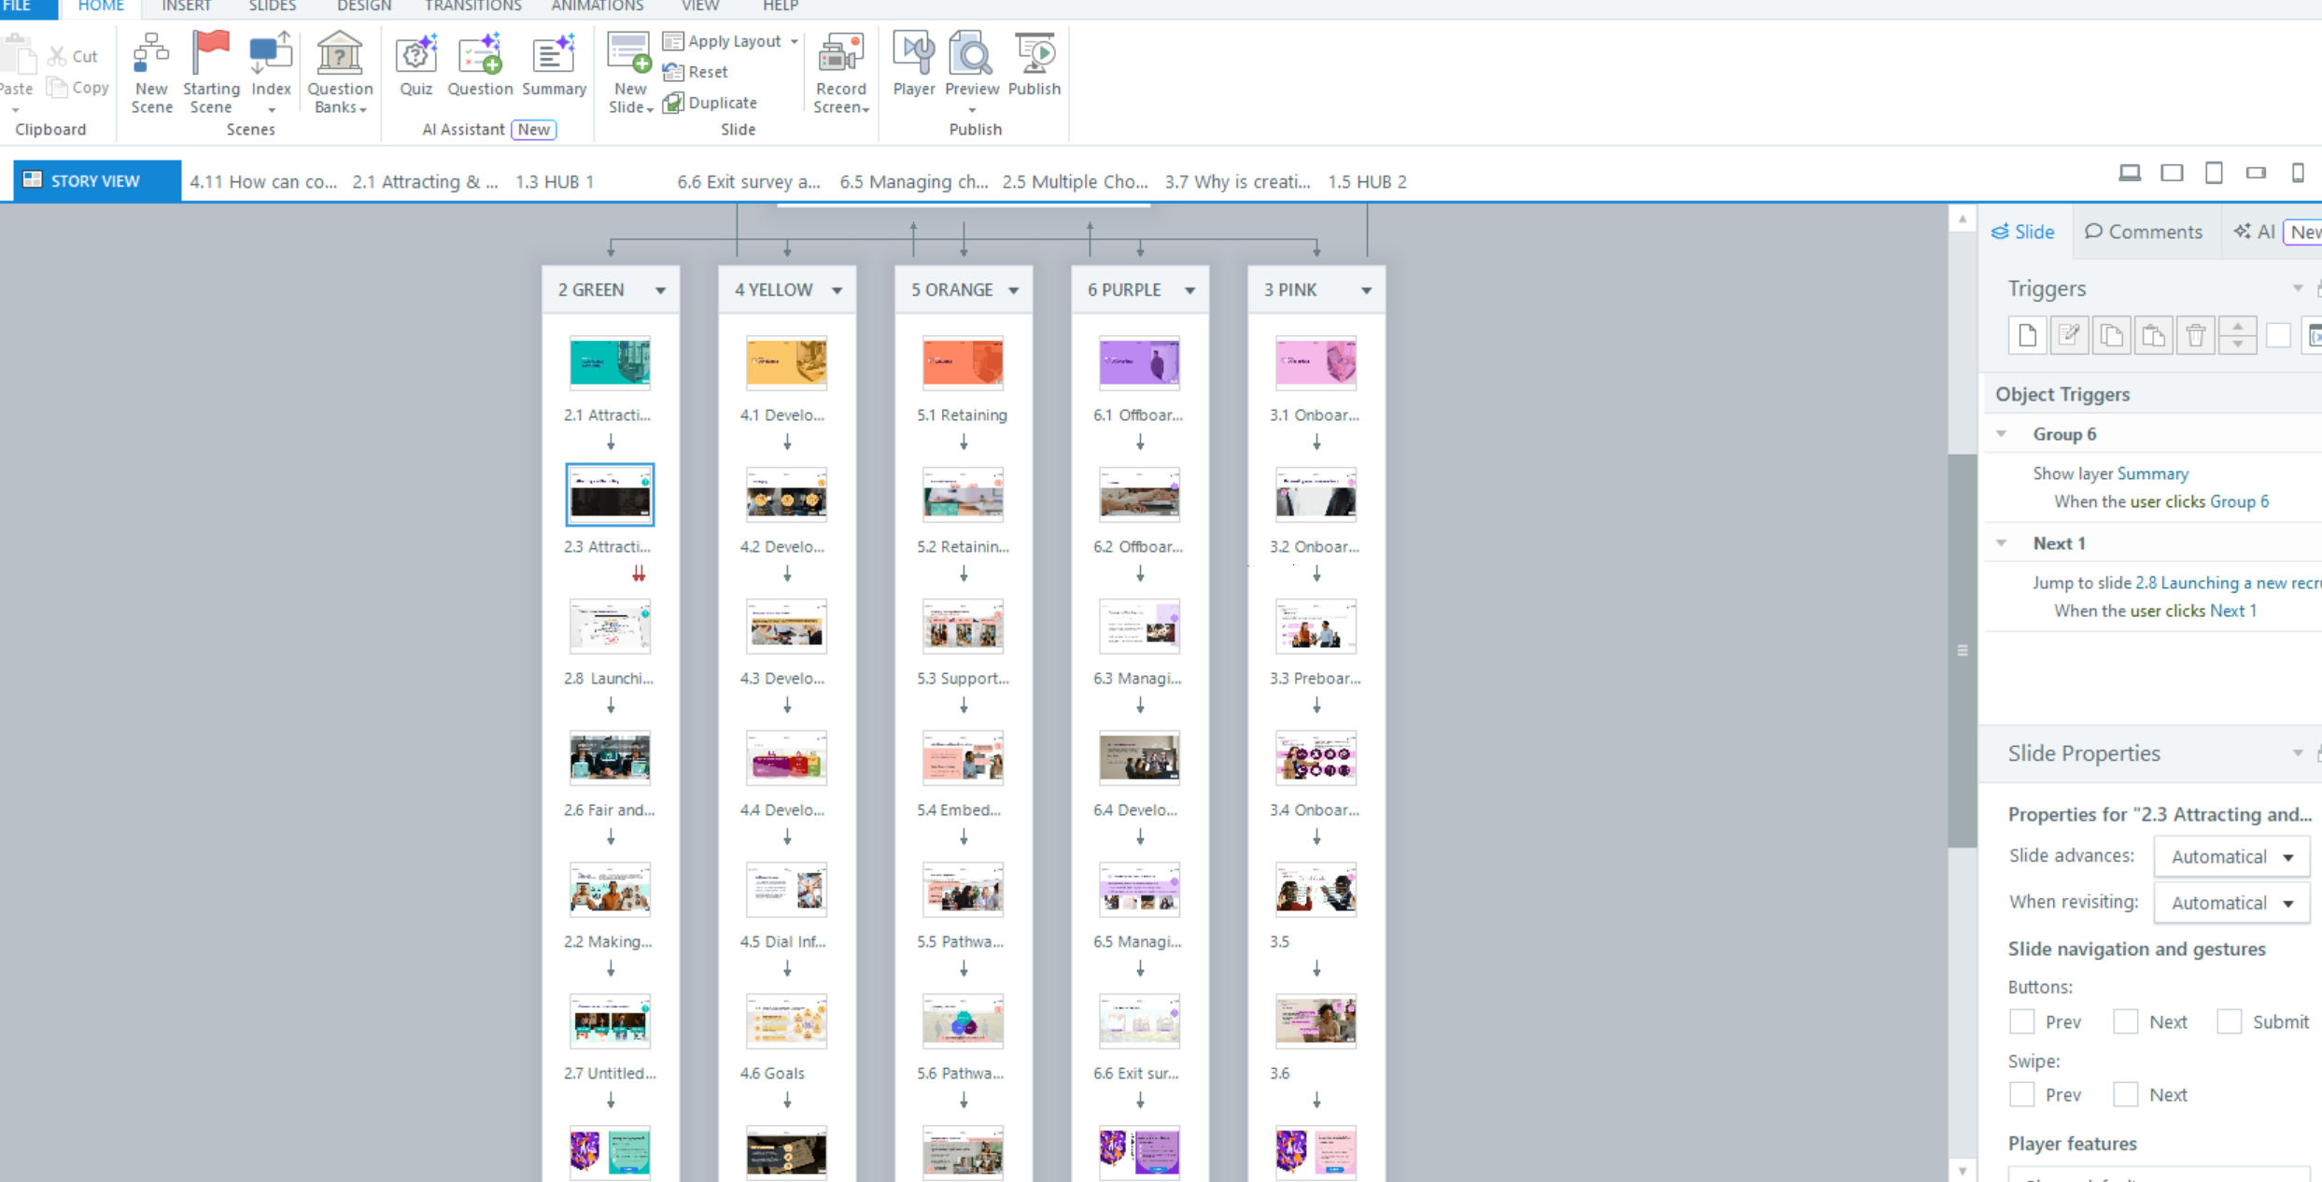Enable the Swipe Next checkbox
Viewport: 2322px width, 1182px height.
tap(2125, 1094)
